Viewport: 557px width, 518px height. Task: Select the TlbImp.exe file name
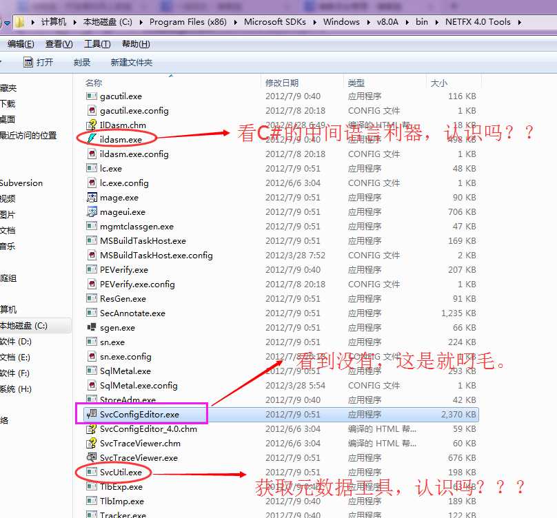click(122, 501)
